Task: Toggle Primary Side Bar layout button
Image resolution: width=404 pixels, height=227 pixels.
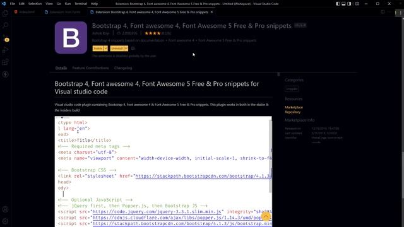Action: tap(338, 4)
